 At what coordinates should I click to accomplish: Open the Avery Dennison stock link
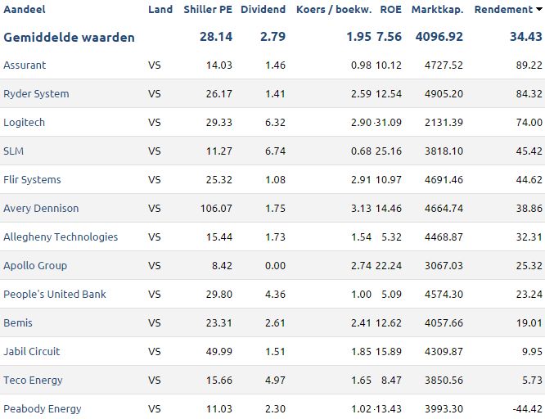click(41, 209)
